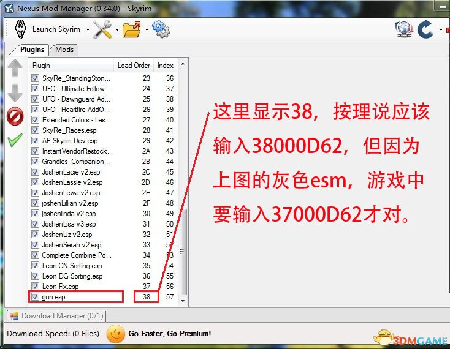Click the Download Manager tab icon
450x349 pixels.
(13, 316)
